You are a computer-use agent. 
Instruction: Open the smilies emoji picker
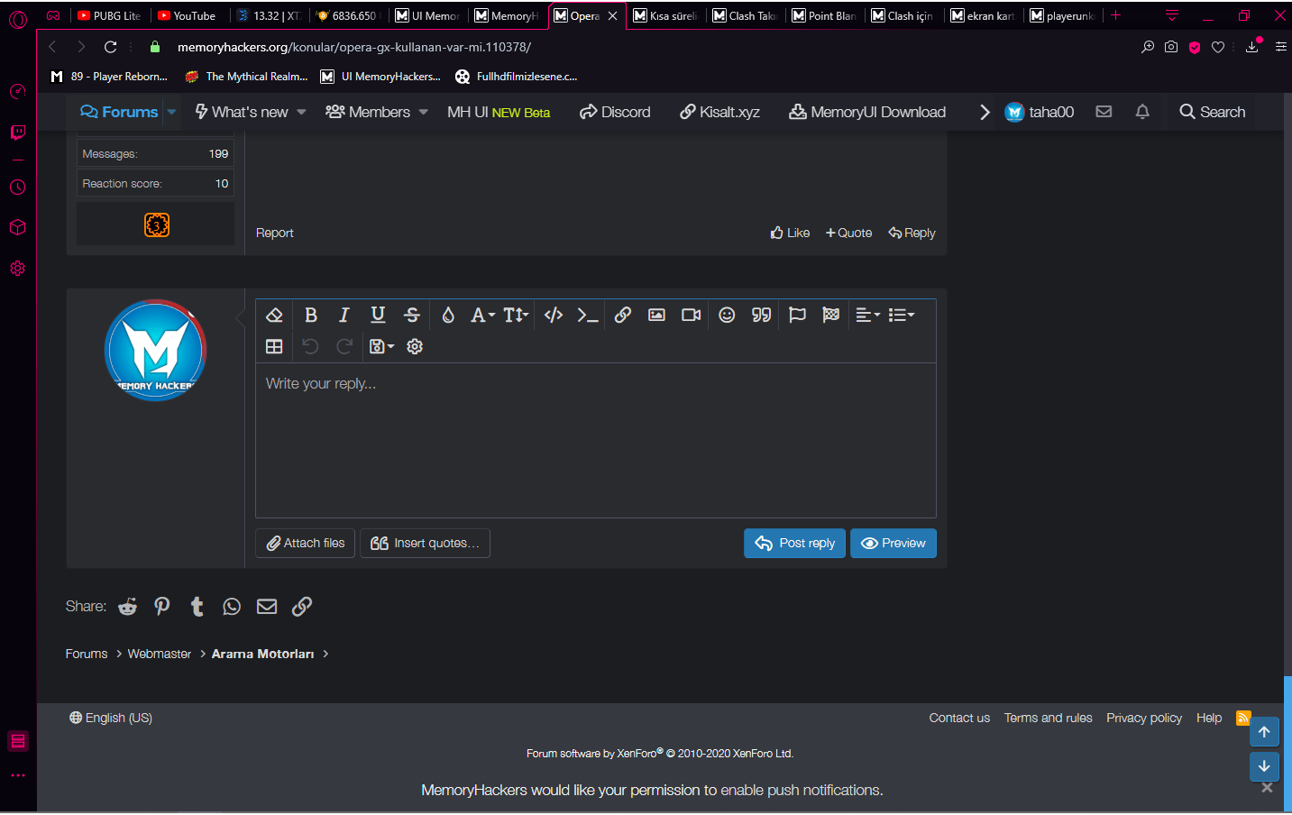click(727, 316)
